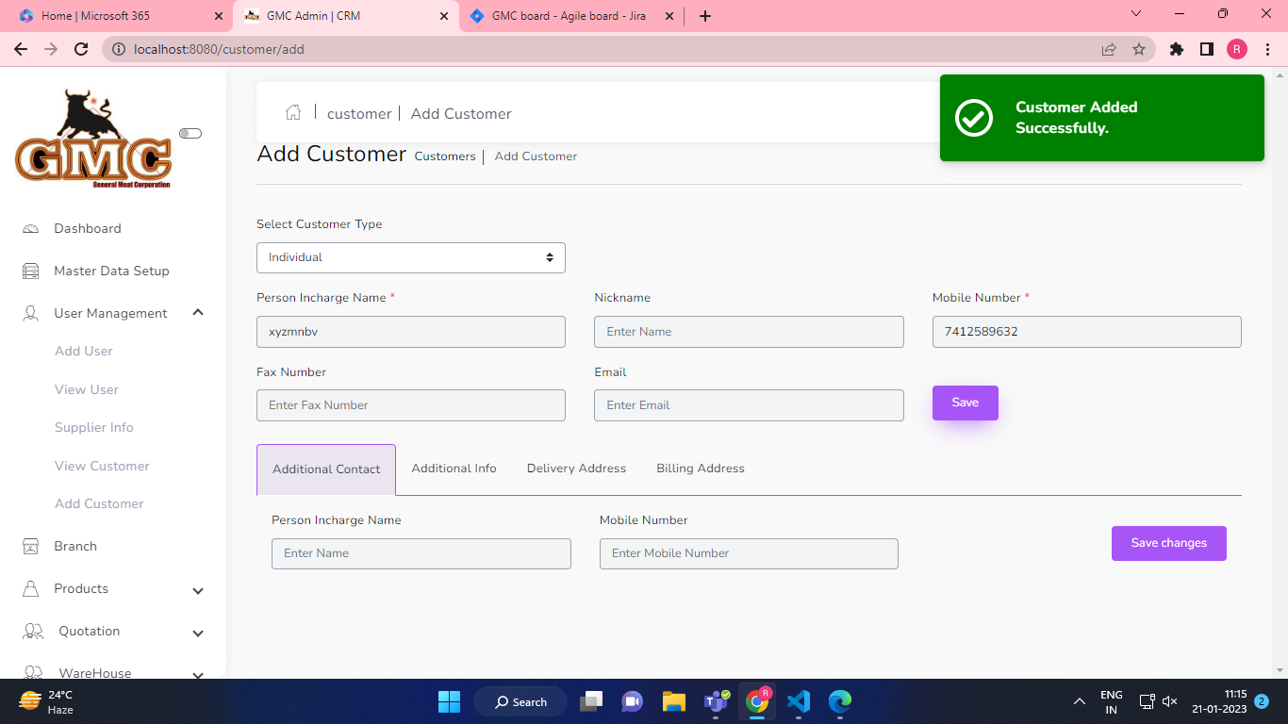Image resolution: width=1288 pixels, height=724 pixels.
Task: Open Visual Studio Code from taskbar
Action: coord(799,701)
